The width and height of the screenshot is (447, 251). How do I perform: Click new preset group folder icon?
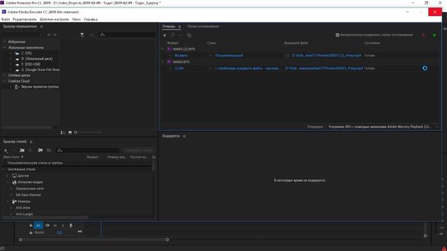22,151
